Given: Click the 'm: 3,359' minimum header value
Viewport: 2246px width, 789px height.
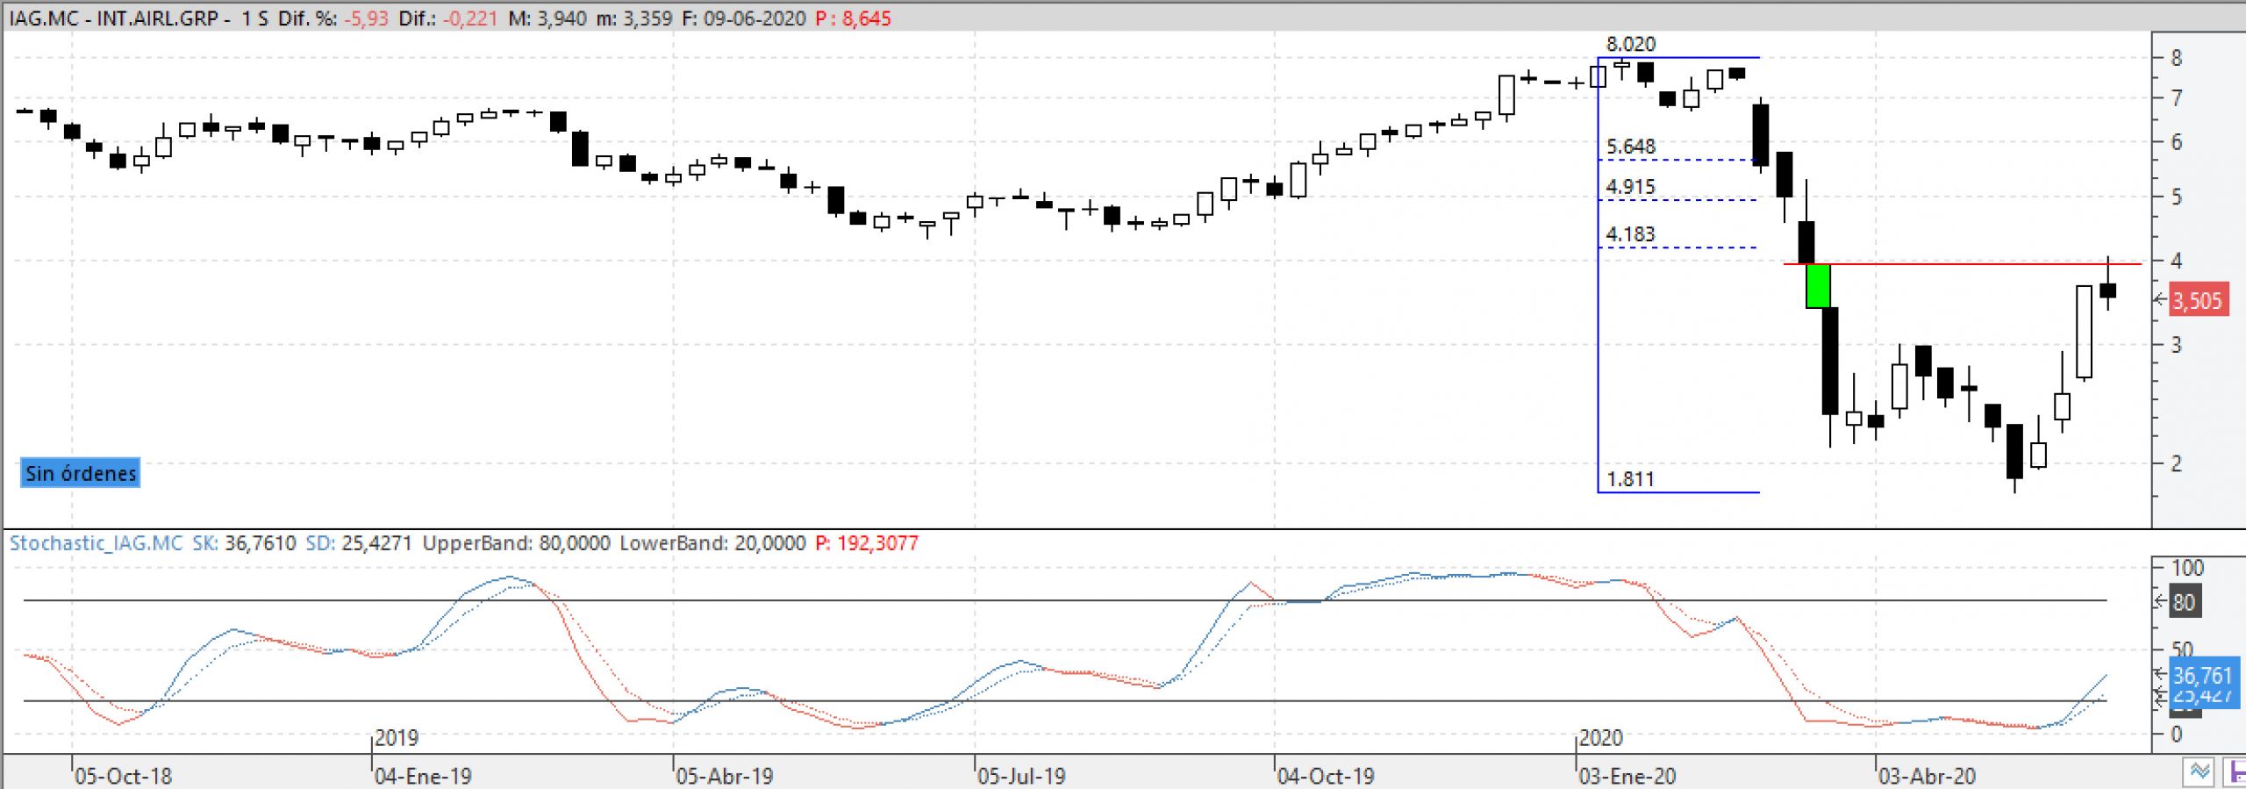Looking at the screenshot, I should point(634,18).
